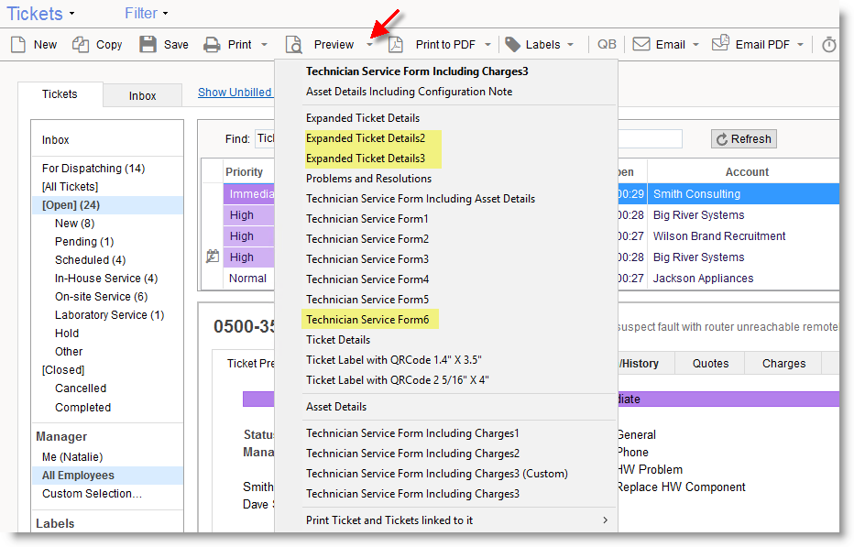This screenshot has height=547, width=854.
Task: Open the Print to PDF dropdown arrow
Action: [487, 45]
